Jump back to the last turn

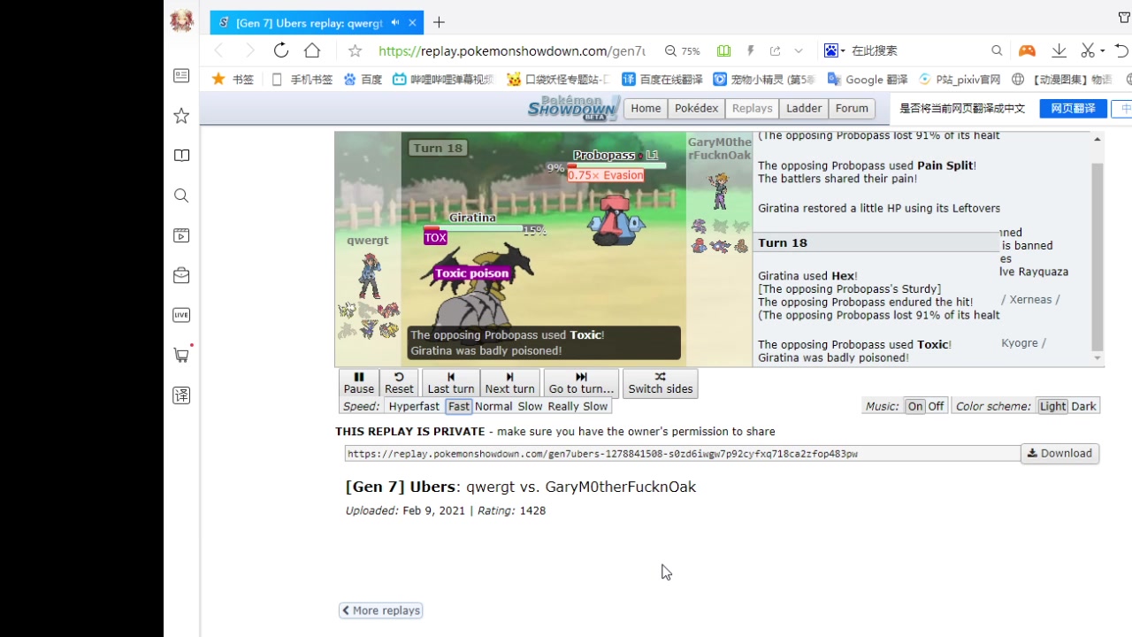(x=451, y=383)
